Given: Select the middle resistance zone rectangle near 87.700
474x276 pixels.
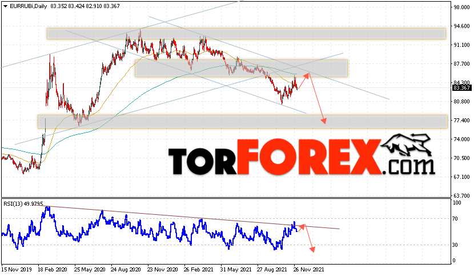Looking at the screenshot, I should pos(241,68).
